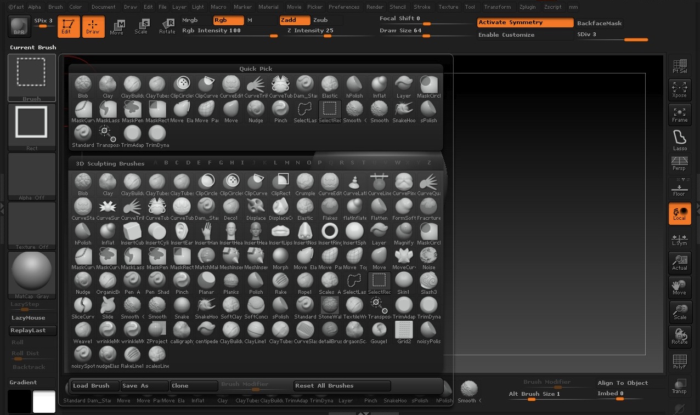Filter sculpting brushes by letter M
700x415 pixels.
click(x=287, y=163)
